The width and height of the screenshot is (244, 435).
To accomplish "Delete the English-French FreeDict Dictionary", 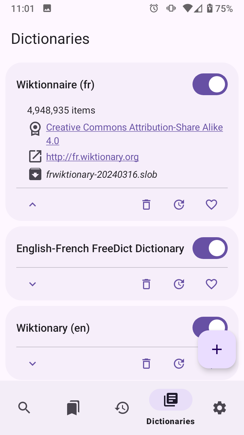I will [146, 284].
